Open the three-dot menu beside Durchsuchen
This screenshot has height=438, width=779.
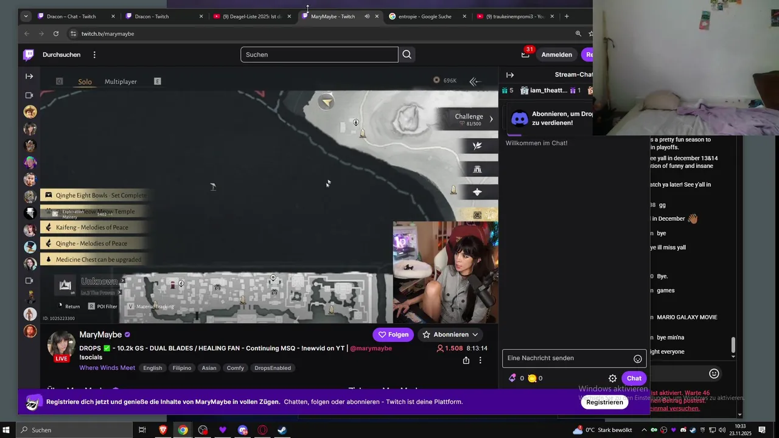click(94, 55)
